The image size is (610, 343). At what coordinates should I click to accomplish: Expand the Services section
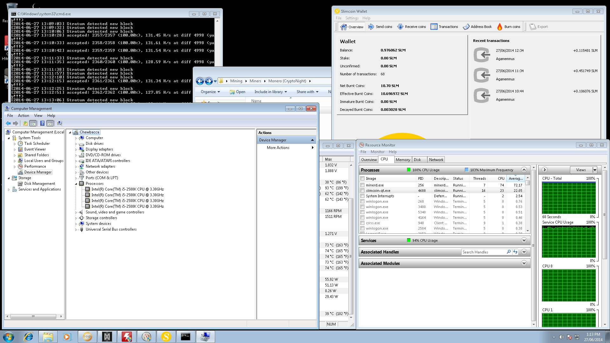(524, 240)
